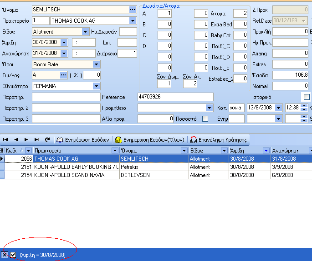The width and height of the screenshot is (312, 261).
Task: Select the THOMAS COOK AG grid row
Action: pyautogui.click(x=156, y=159)
